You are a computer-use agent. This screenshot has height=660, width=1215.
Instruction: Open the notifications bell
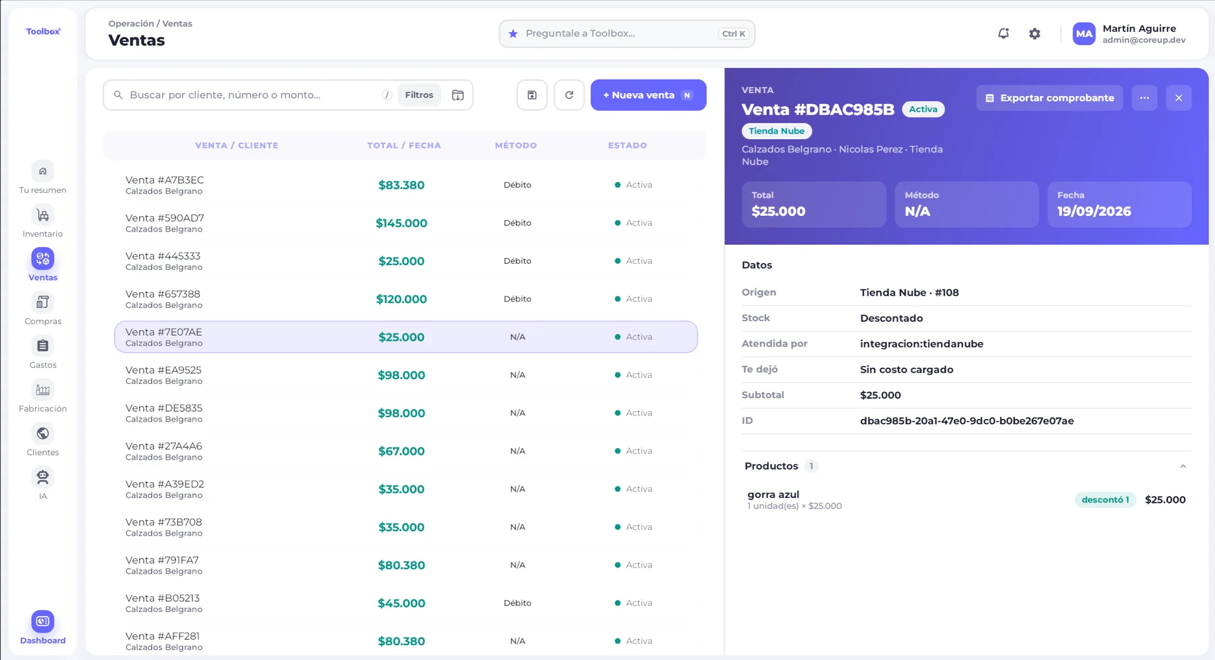pos(1004,34)
